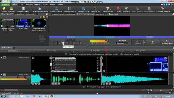Mute Audio Track 1 speaker toggle
Screen dimensions: 174x98
[4, 75]
